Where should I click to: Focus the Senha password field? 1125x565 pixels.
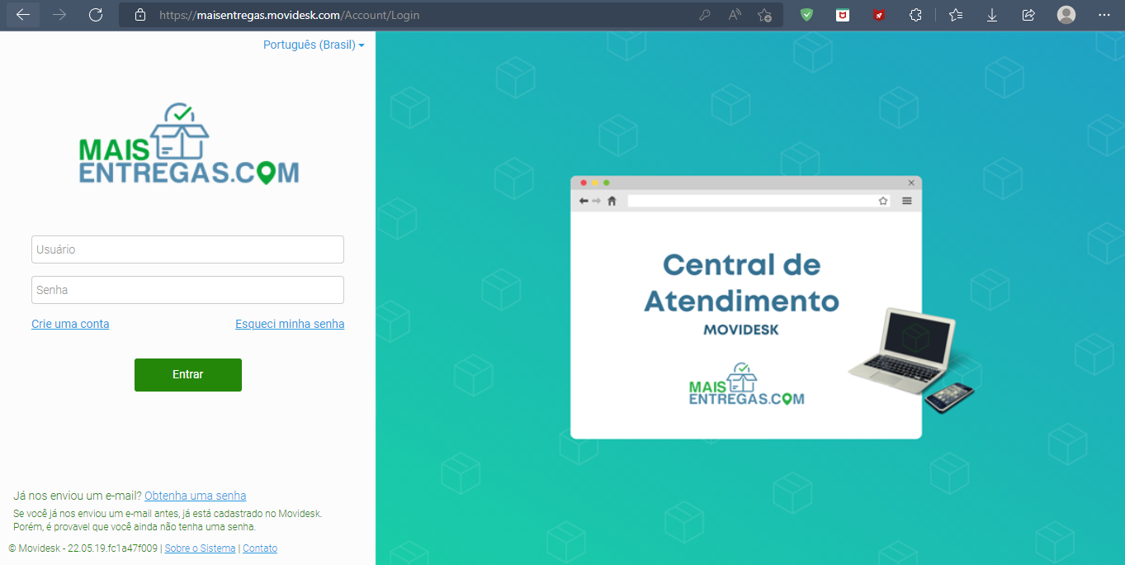(187, 290)
